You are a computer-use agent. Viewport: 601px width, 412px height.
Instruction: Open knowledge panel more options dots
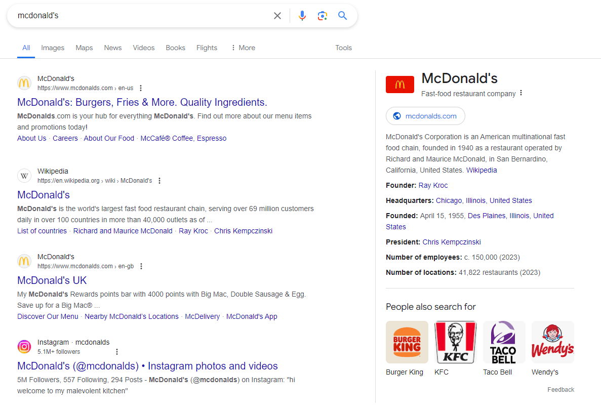click(x=521, y=93)
